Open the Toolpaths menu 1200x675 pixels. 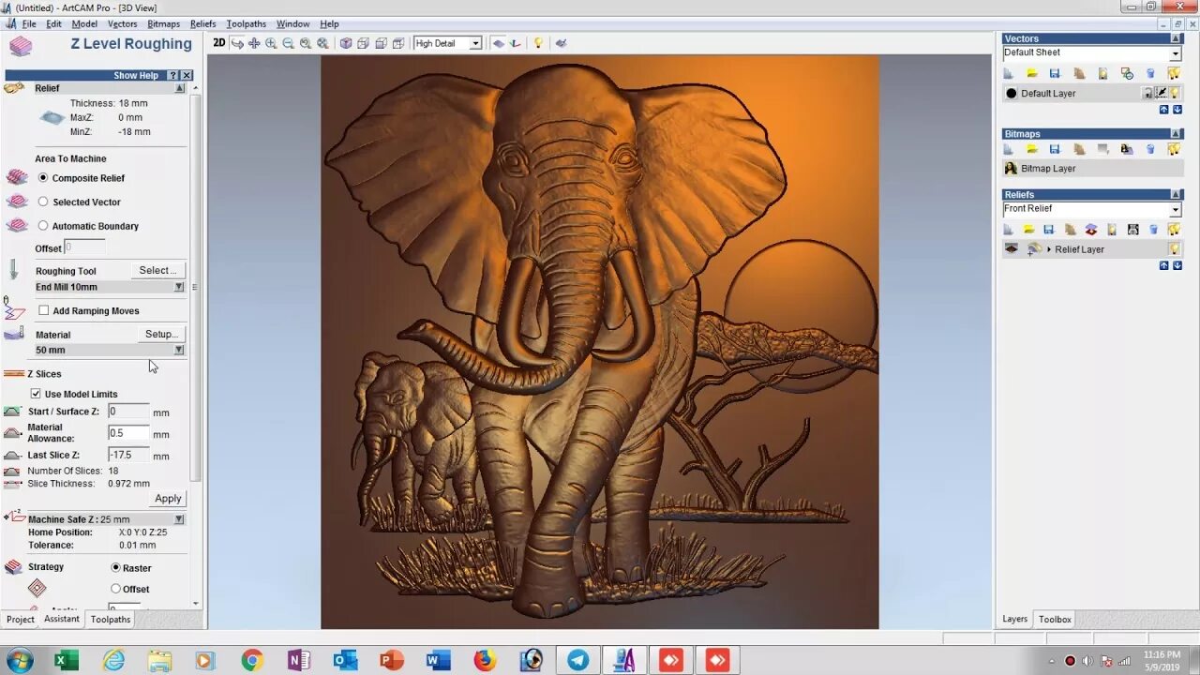(x=246, y=23)
